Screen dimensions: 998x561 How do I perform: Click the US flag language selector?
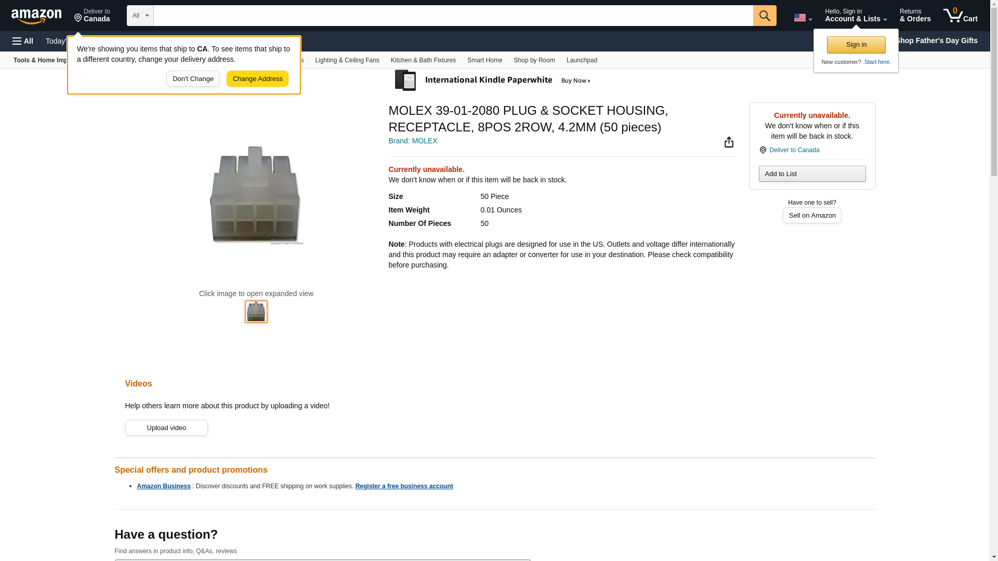[803, 18]
